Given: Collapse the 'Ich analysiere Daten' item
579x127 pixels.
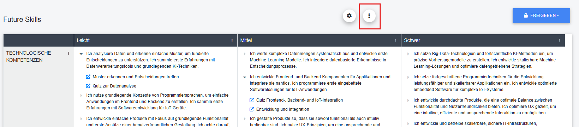Looking at the screenshot, I should 81,54.
